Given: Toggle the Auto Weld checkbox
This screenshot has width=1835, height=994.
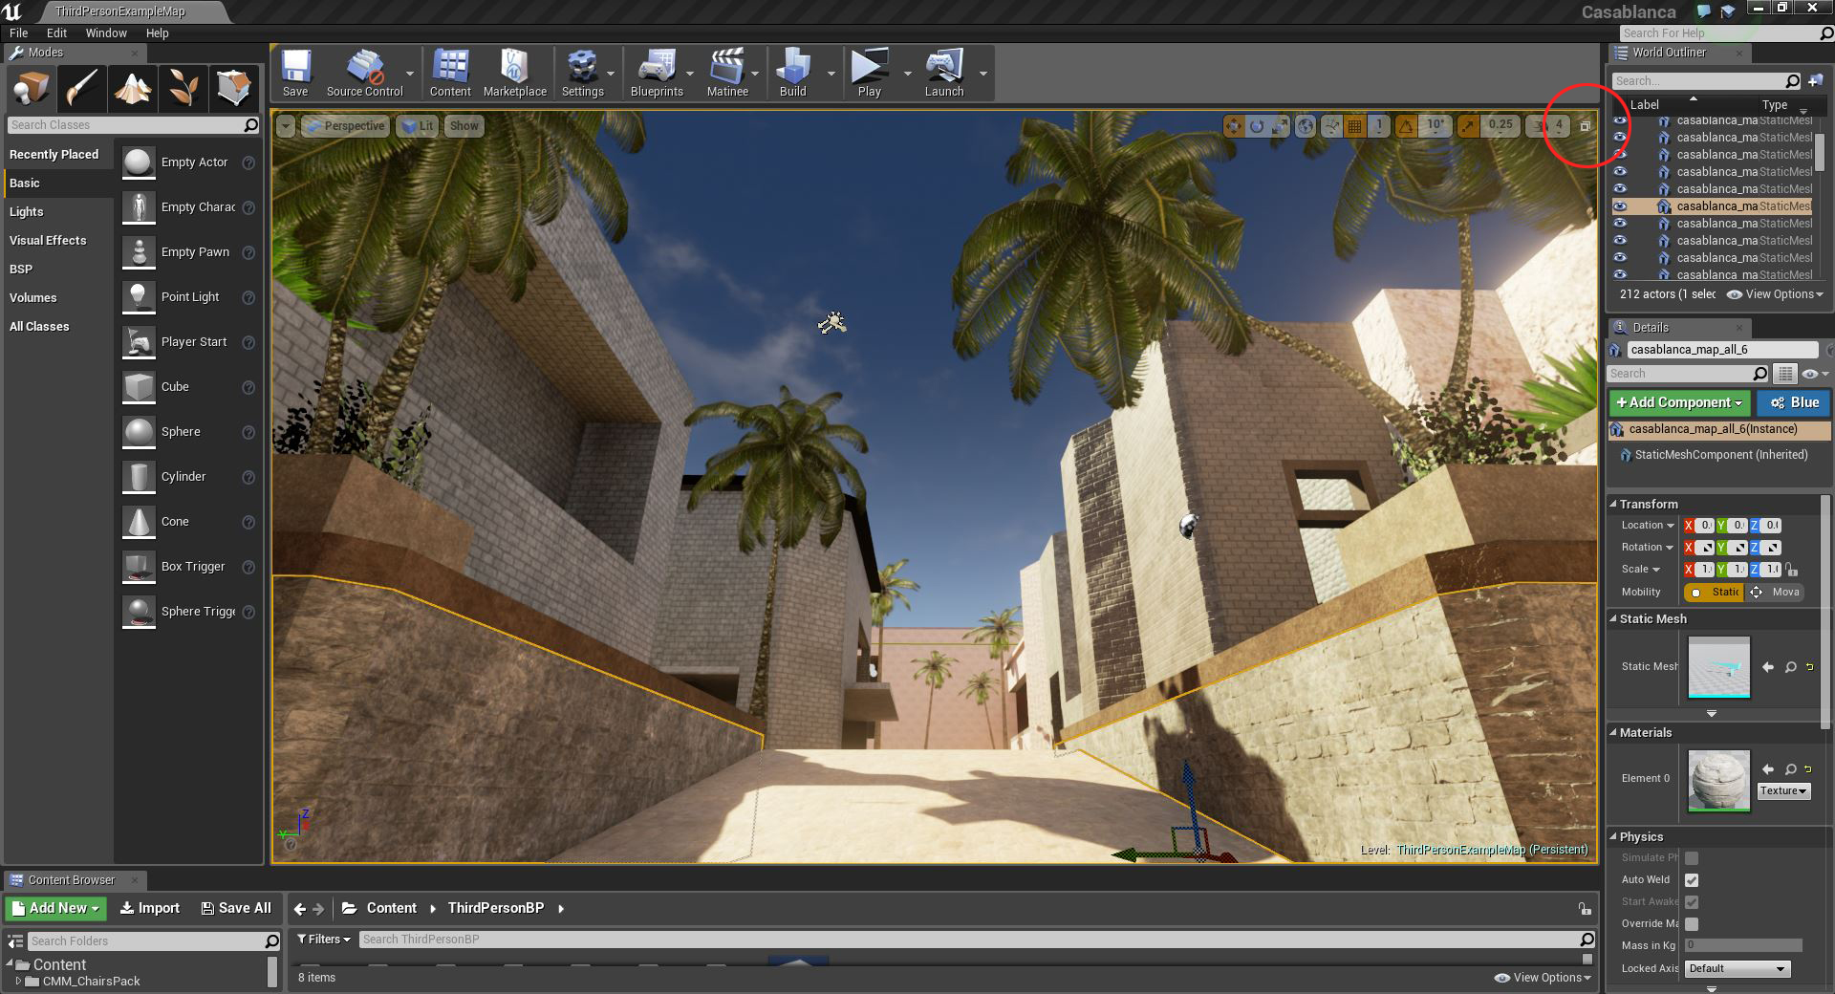Looking at the screenshot, I should (1692, 880).
